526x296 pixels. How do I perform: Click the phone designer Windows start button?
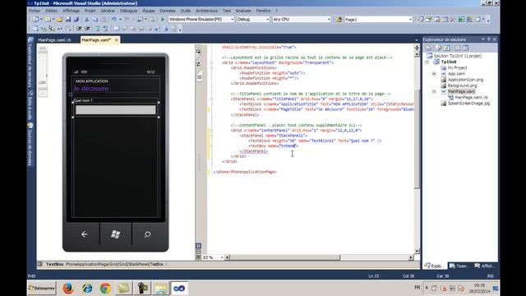tap(116, 234)
